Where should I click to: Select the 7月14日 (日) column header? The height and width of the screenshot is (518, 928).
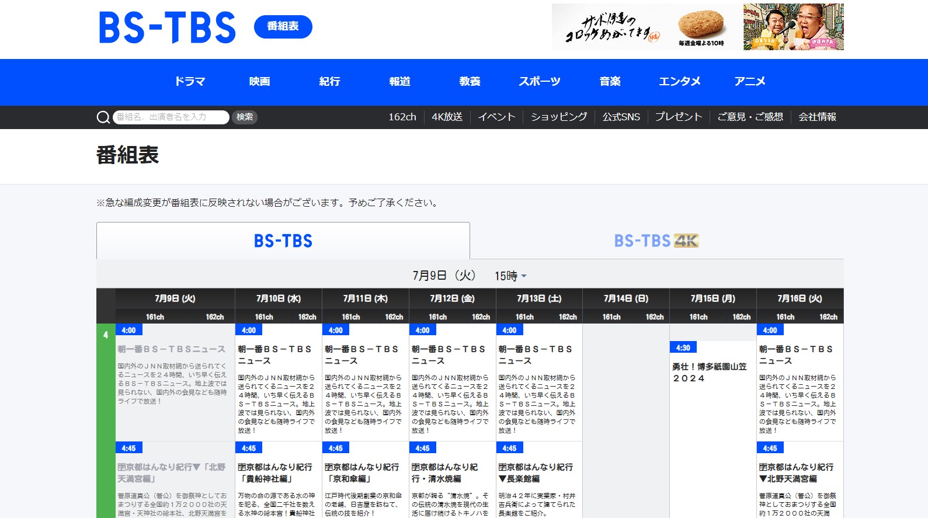(x=626, y=298)
